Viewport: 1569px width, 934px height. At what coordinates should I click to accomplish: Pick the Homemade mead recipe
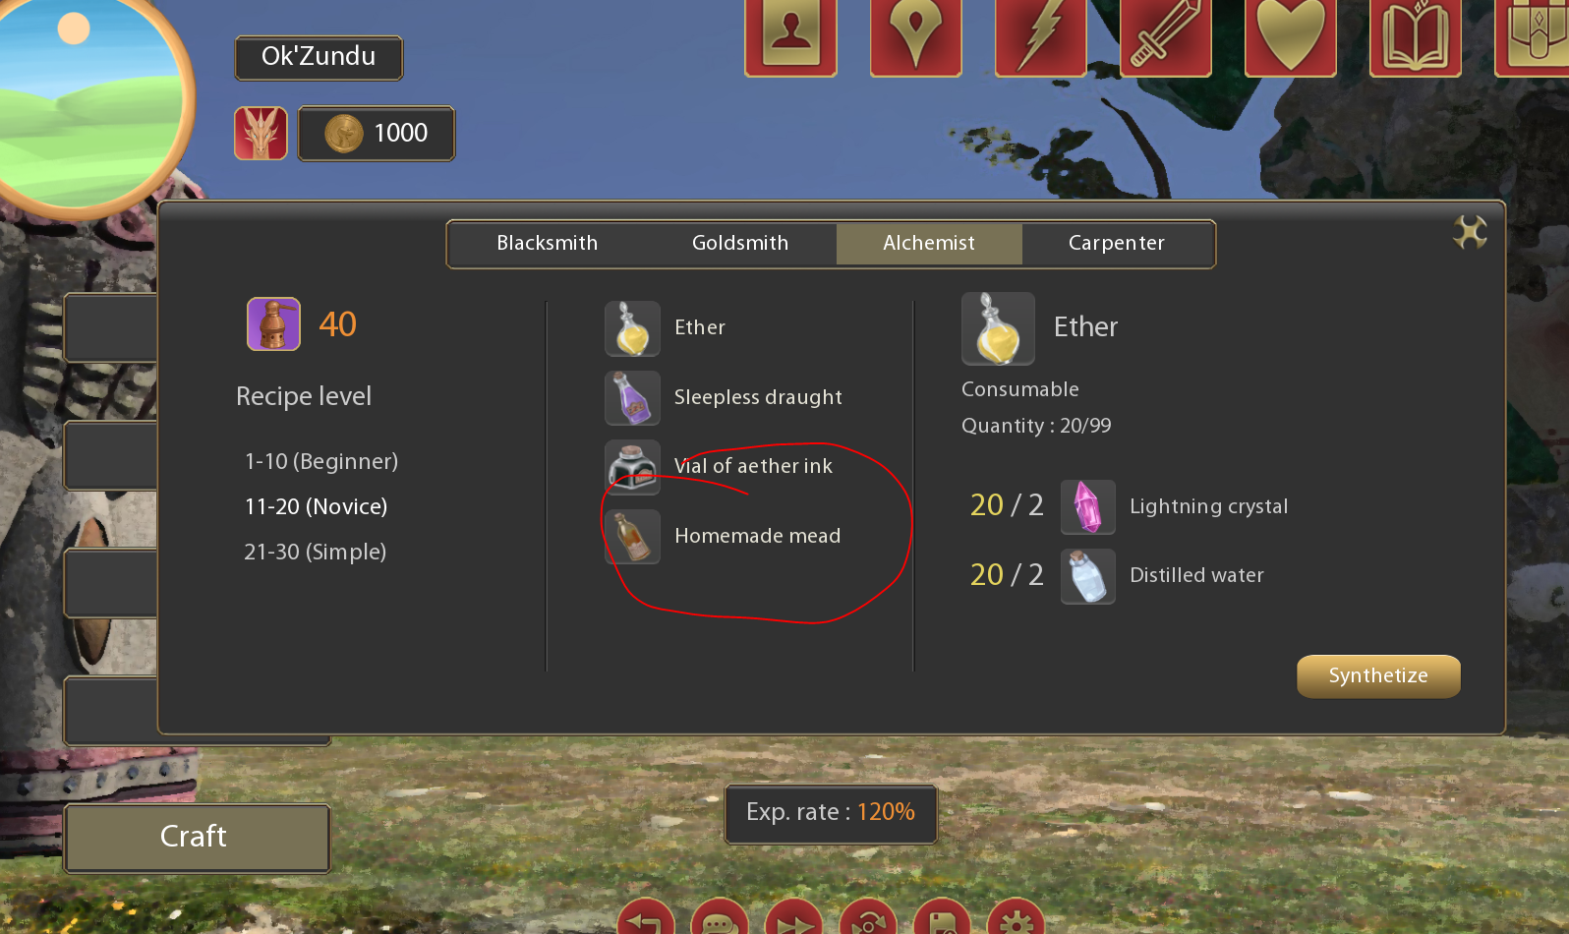723,536
